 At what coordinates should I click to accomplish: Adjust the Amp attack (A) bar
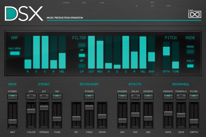pyautogui.click(x=28, y=52)
